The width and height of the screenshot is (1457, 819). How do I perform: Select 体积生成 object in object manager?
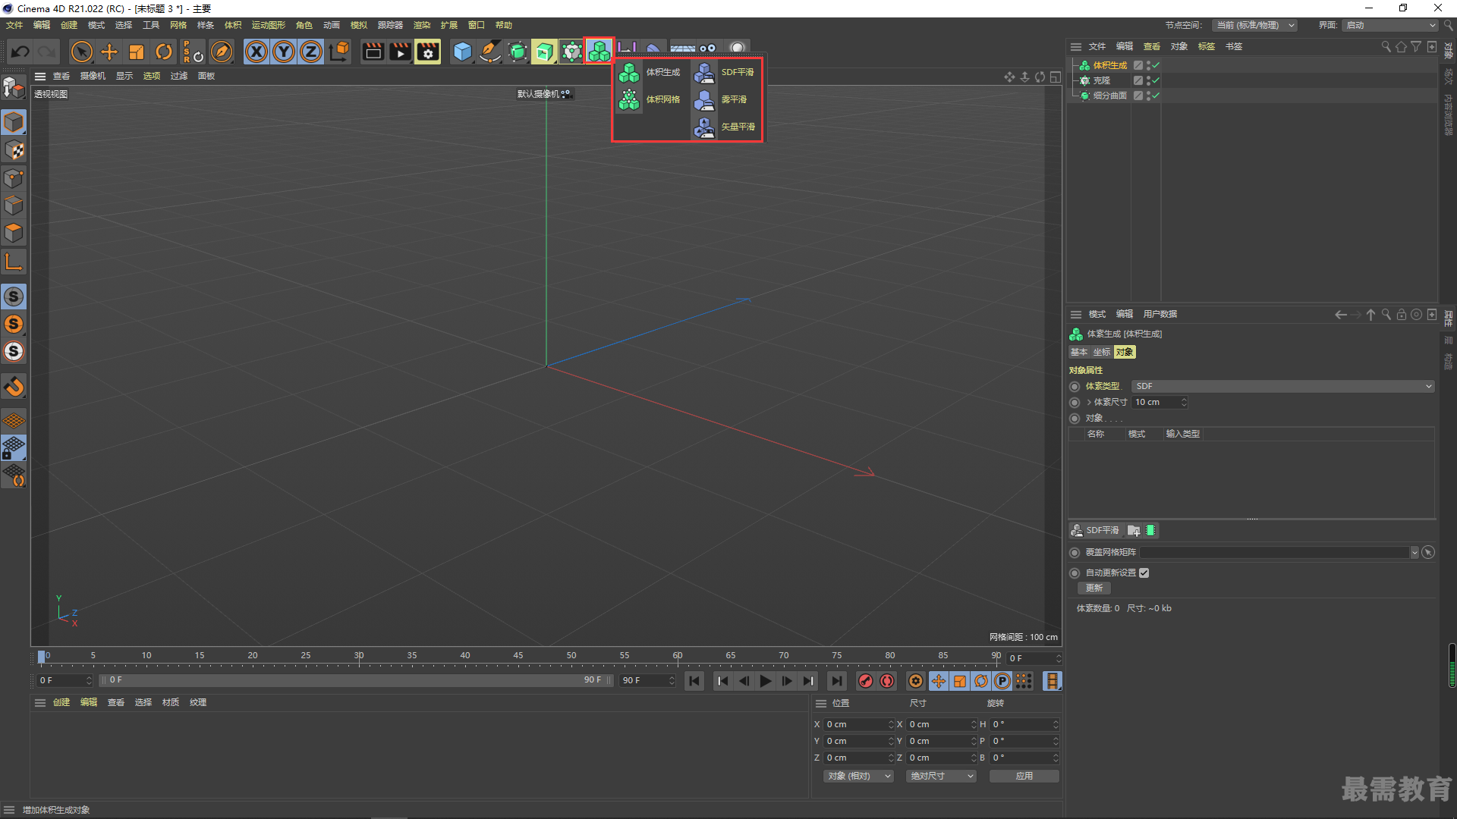1109,65
